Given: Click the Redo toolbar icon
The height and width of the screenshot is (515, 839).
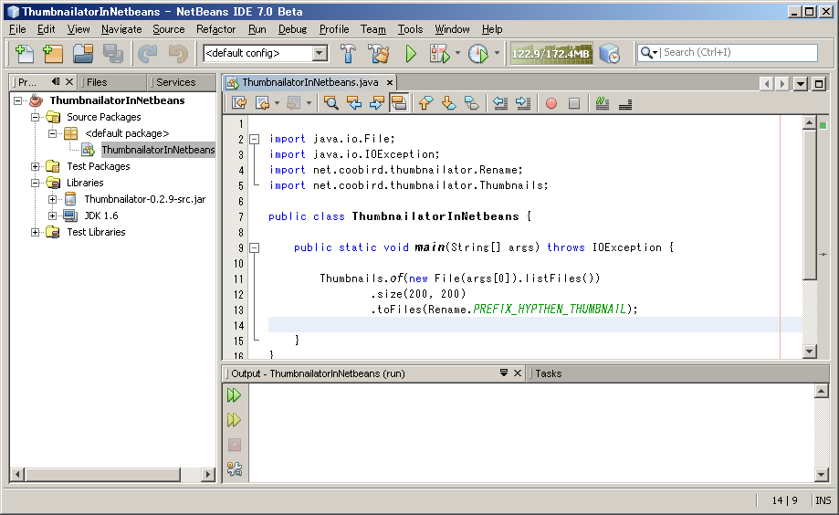Looking at the screenshot, I should coord(178,54).
